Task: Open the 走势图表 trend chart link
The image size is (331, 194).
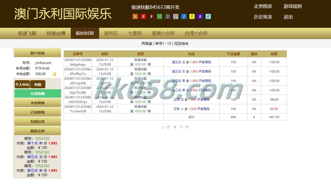Action: point(263,6)
